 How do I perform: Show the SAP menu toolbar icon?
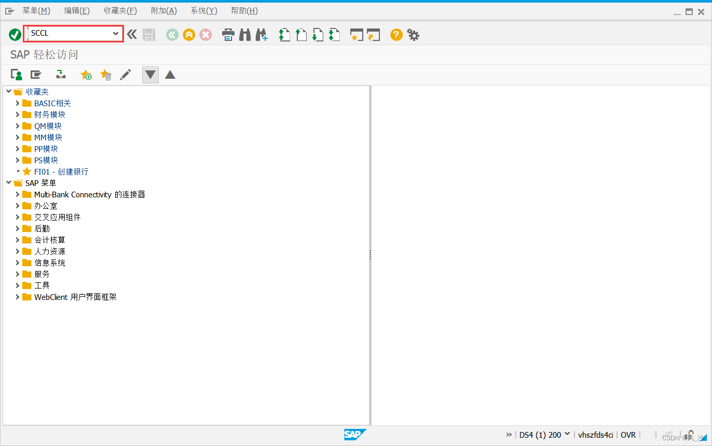pos(36,75)
